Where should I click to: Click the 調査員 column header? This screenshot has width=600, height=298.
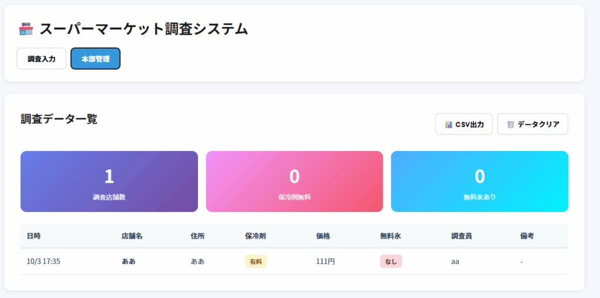462,236
